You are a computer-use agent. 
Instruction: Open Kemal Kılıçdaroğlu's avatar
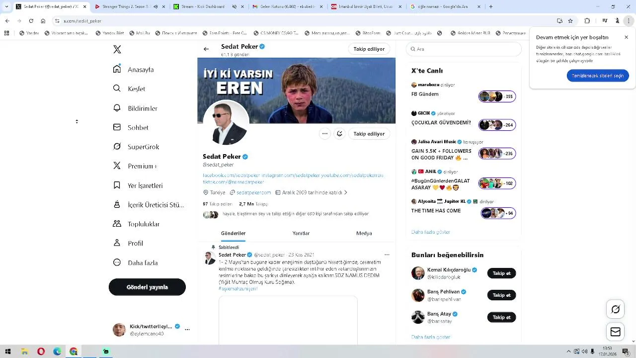tap(418, 273)
